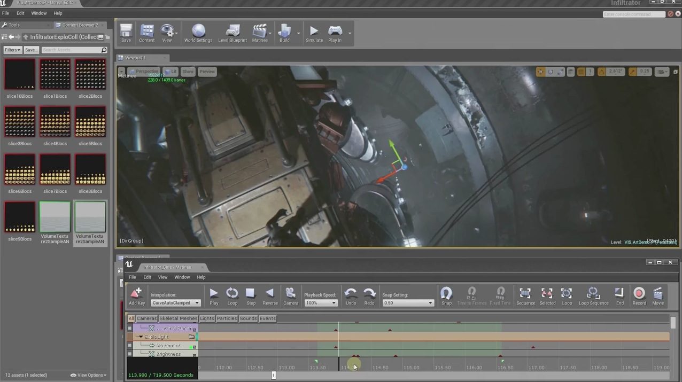The width and height of the screenshot is (682, 382).
Task: Click the Save icon in main toolbar
Action: click(x=126, y=33)
